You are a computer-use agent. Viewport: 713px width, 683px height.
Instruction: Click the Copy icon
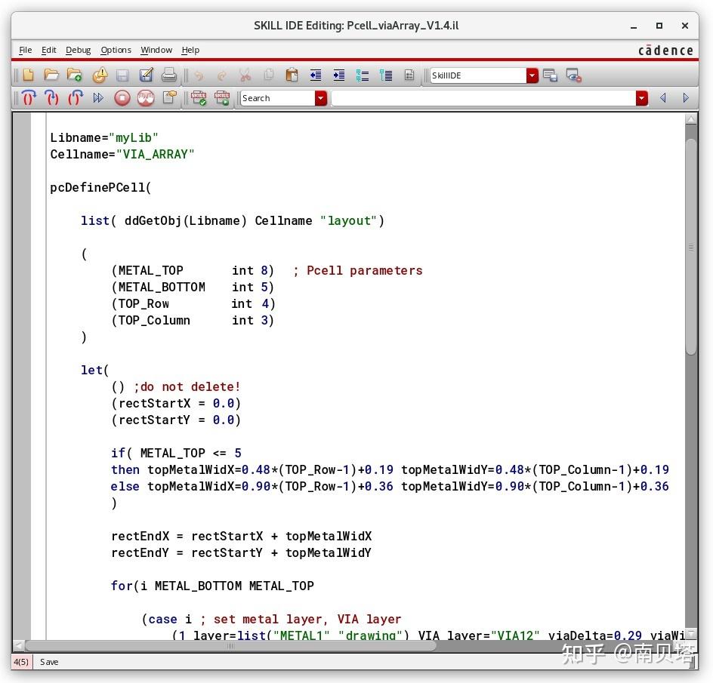click(x=269, y=75)
